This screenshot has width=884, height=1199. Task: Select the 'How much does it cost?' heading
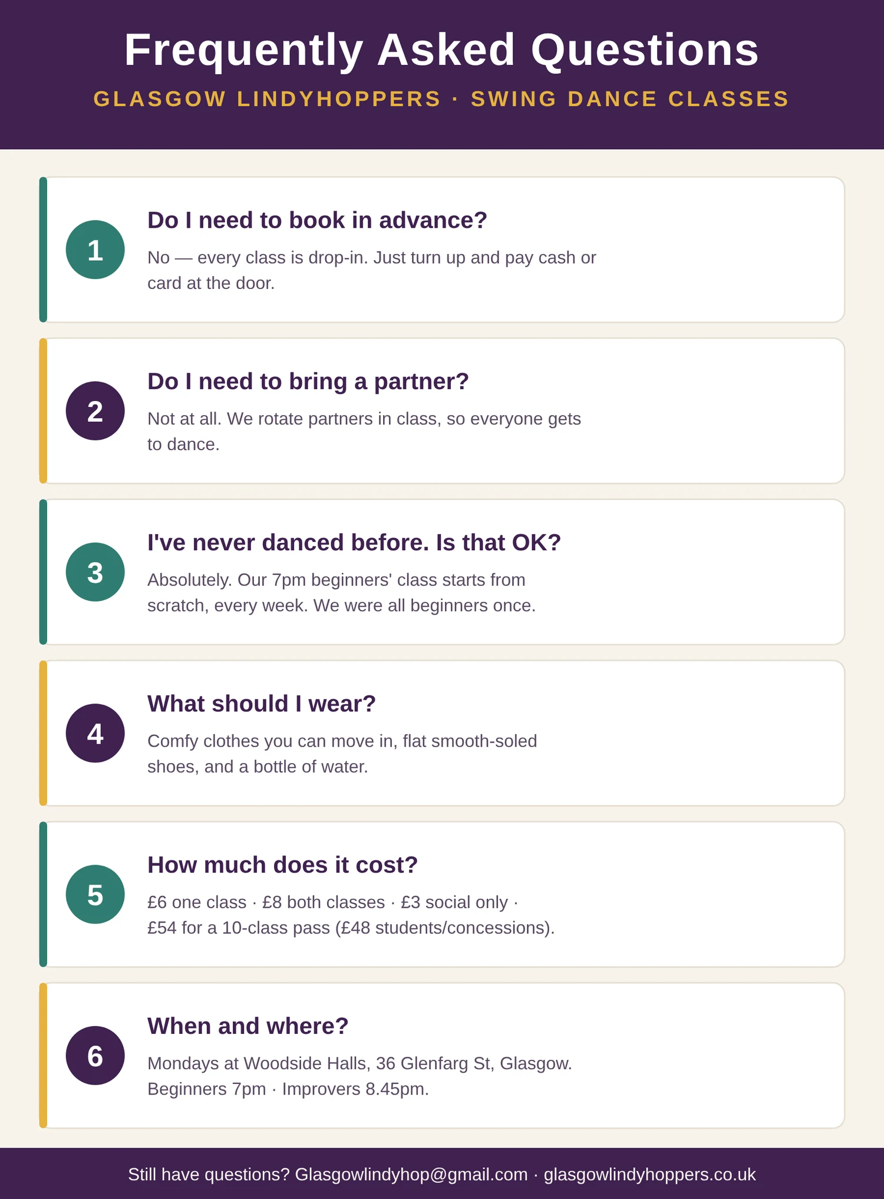pyautogui.click(x=283, y=865)
